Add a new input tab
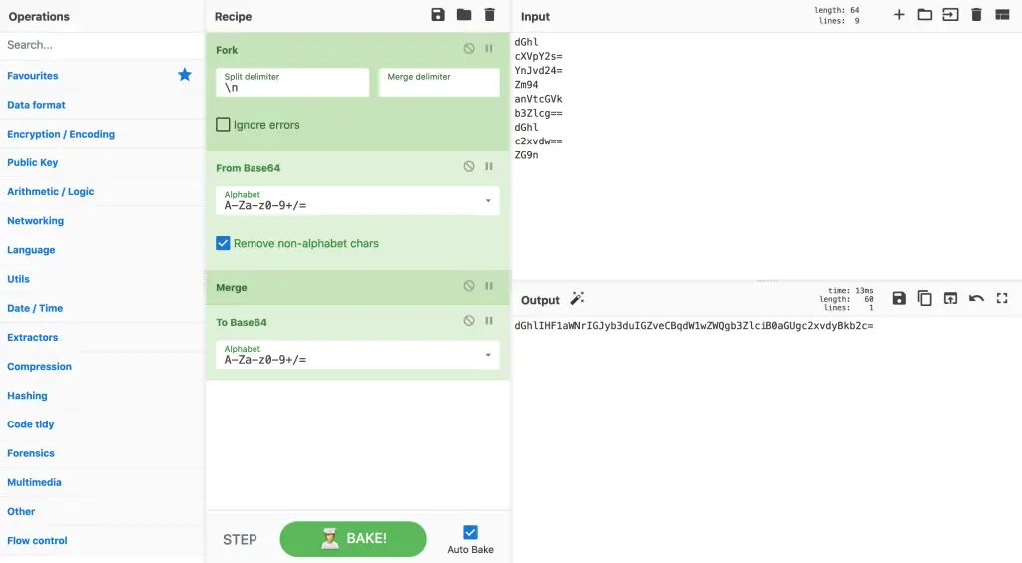The width and height of the screenshot is (1022, 563). pos(899,15)
